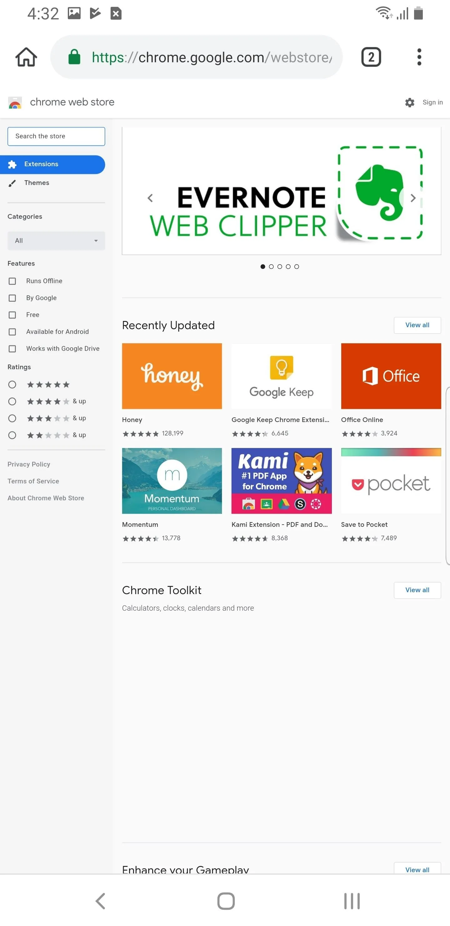Select the Extensions section
This screenshot has width=450, height=926.
pyautogui.click(x=52, y=164)
